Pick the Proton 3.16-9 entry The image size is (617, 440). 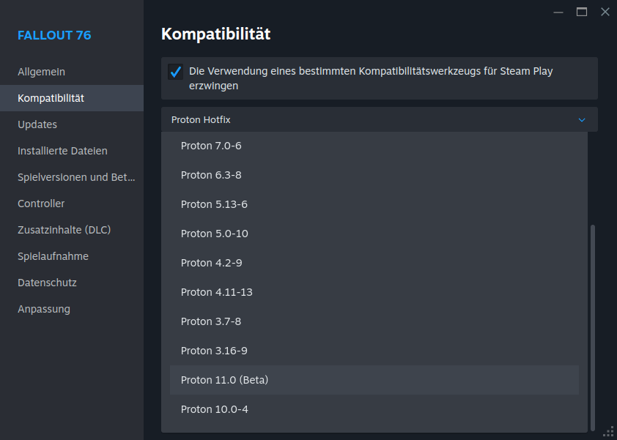point(214,351)
